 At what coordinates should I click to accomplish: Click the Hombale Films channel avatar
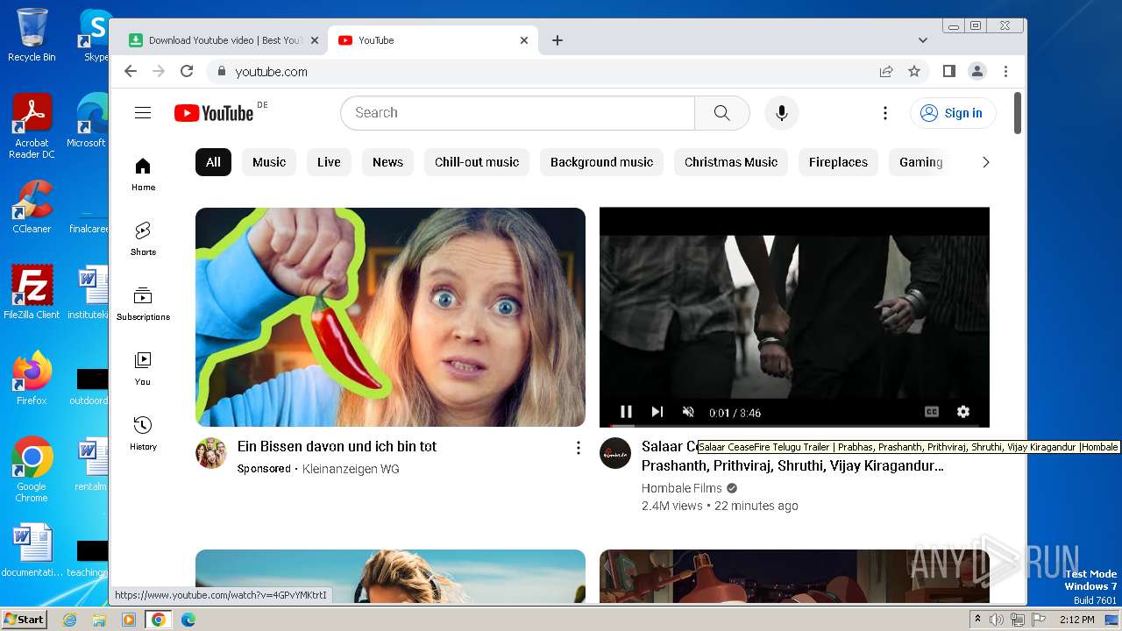615,453
